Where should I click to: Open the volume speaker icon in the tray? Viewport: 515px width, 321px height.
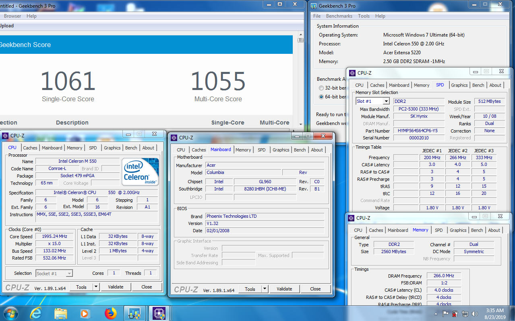[x=475, y=313]
